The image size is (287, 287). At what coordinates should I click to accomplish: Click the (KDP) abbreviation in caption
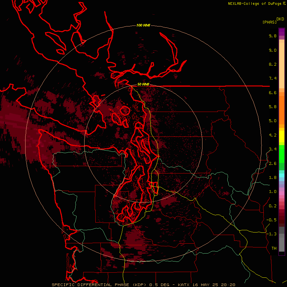coord(139,285)
